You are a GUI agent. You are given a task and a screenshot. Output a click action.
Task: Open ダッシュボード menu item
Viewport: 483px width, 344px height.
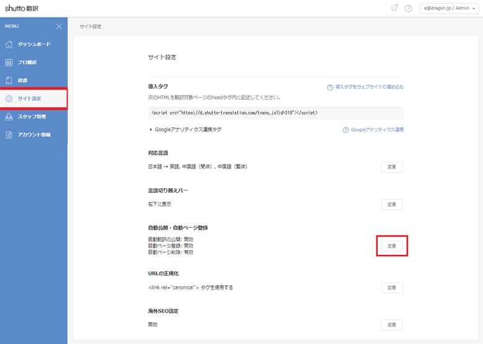point(33,45)
